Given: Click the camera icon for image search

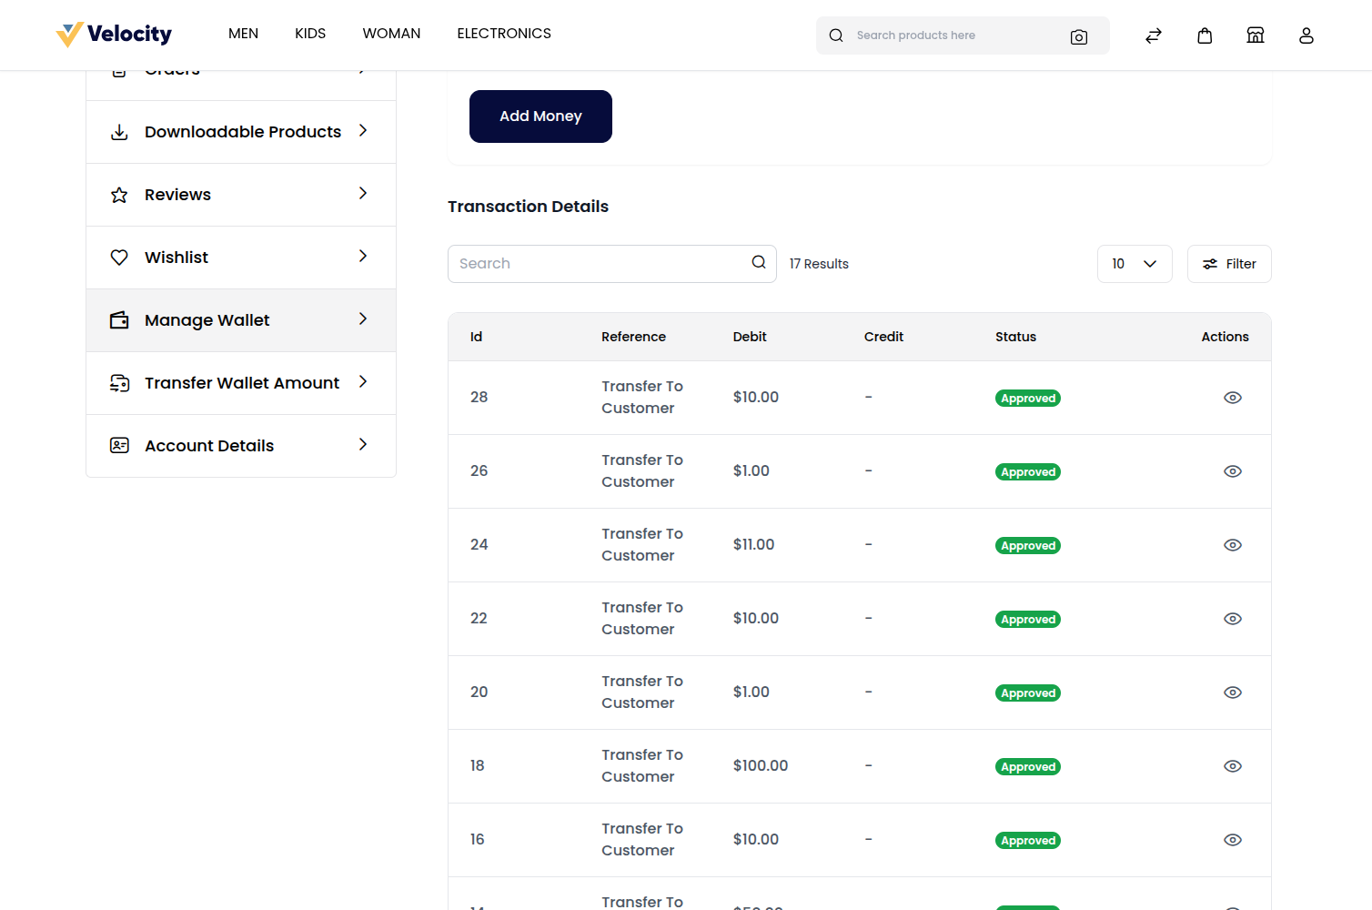Looking at the screenshot, I should (x=1079, y=37).
